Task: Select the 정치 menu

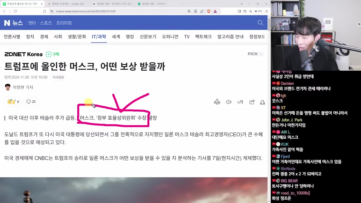Action: pyautogui.click(x=30, y=37)
